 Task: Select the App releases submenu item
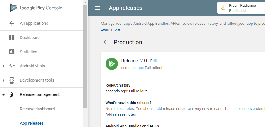pyautogui.click(x=32, y=123)
